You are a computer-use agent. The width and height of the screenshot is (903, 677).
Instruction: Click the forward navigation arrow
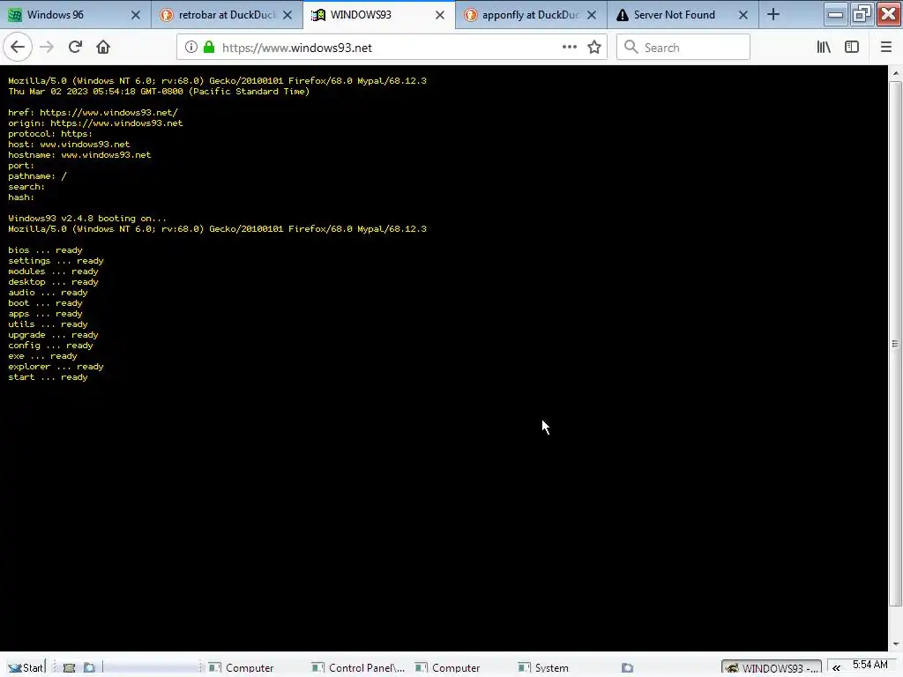(47, 48)
